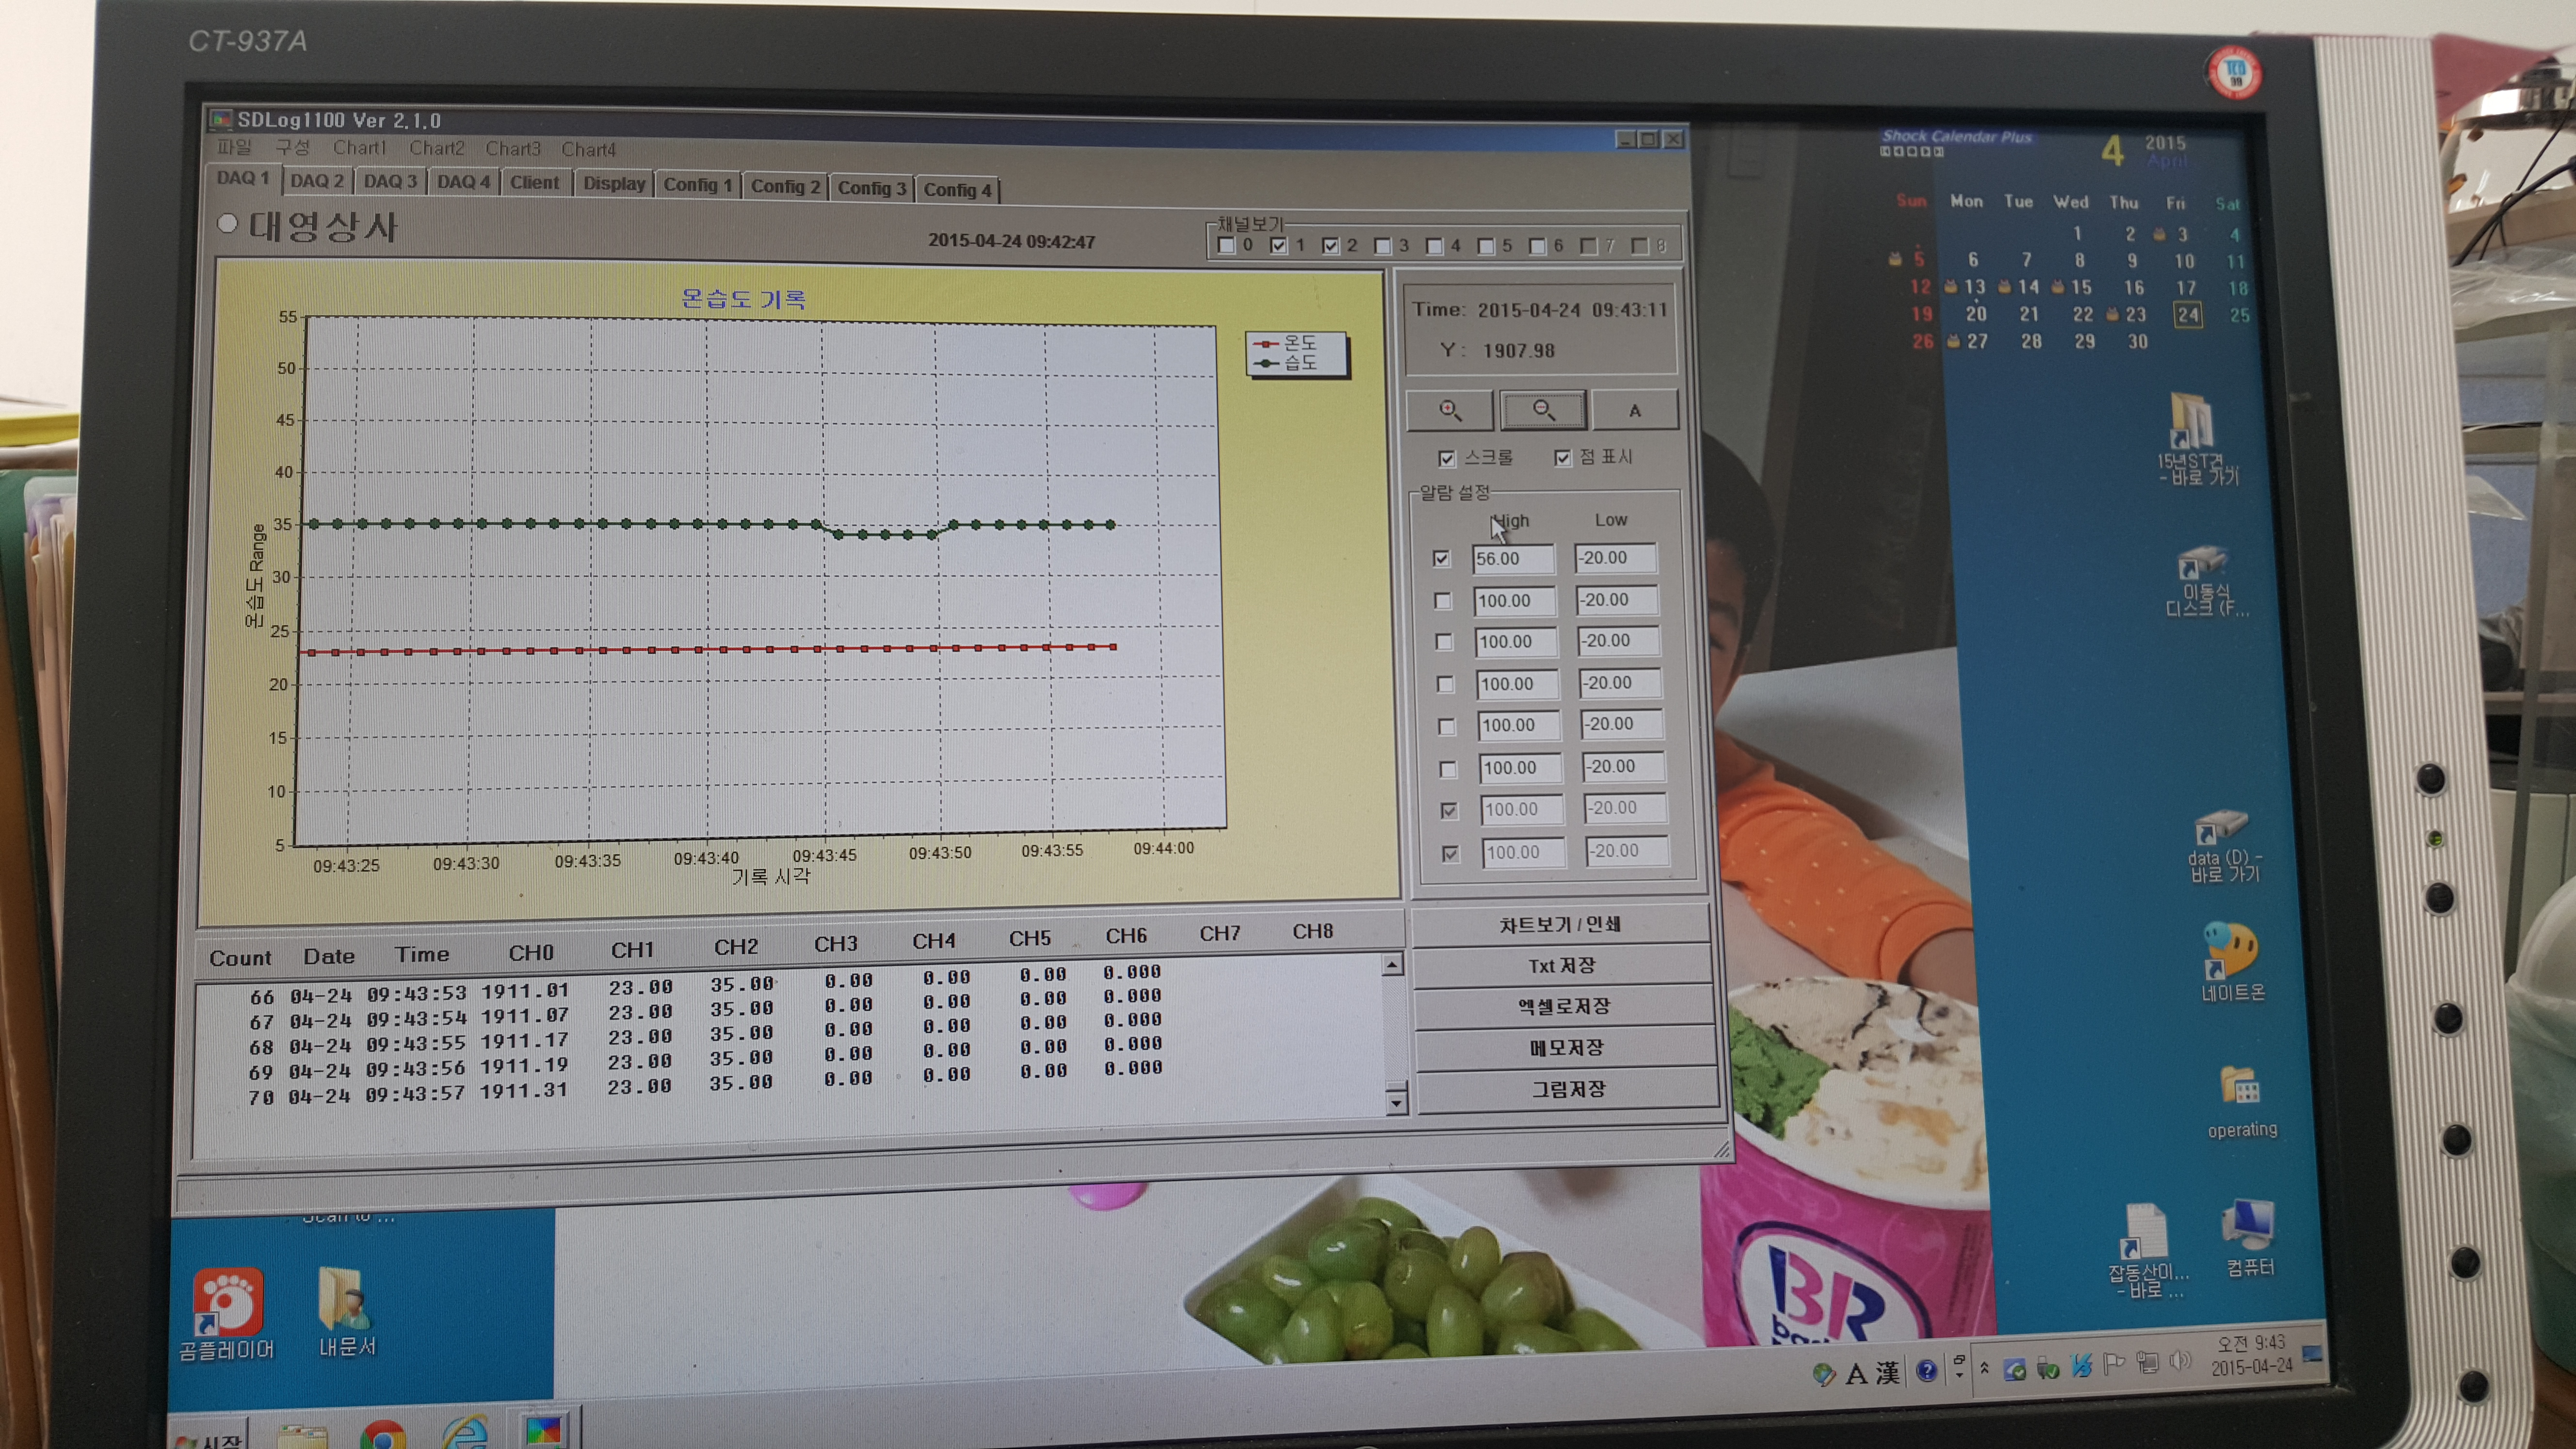Image resolution: width=2576 pixels, height=1449 pixels.
Task: Open the Chart1 menu
Action: point(359,148)
